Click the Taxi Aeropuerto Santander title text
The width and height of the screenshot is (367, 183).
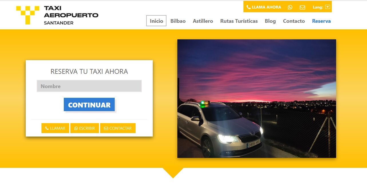click(71, 15)
